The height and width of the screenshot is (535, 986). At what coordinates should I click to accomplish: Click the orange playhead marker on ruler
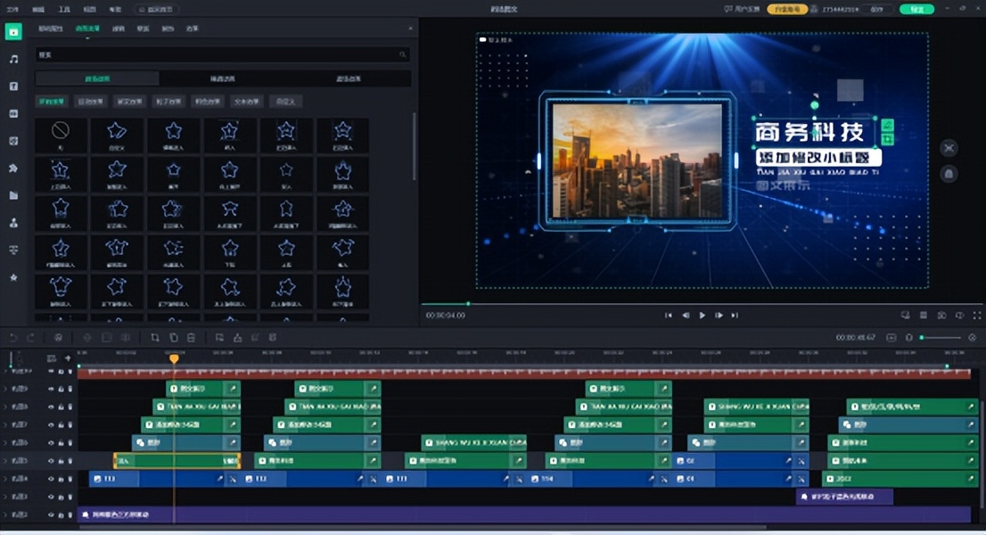point(174,358)
